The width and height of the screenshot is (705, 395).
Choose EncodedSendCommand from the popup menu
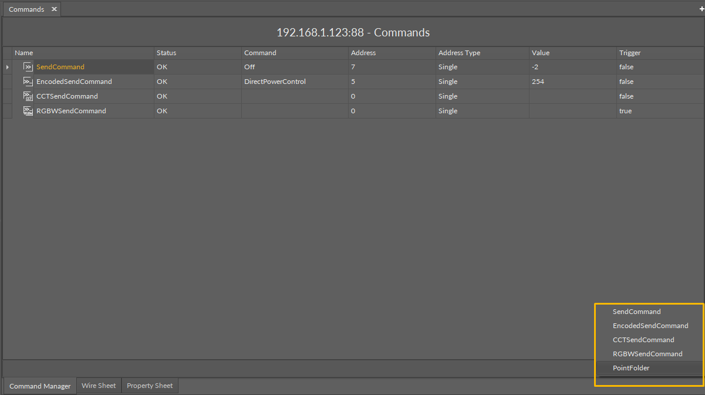point(649,326)
